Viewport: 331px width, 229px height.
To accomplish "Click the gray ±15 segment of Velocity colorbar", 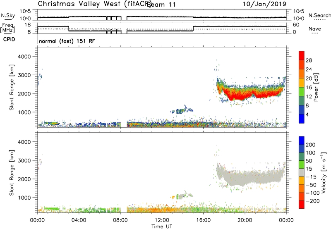I will tap(302, 172).
